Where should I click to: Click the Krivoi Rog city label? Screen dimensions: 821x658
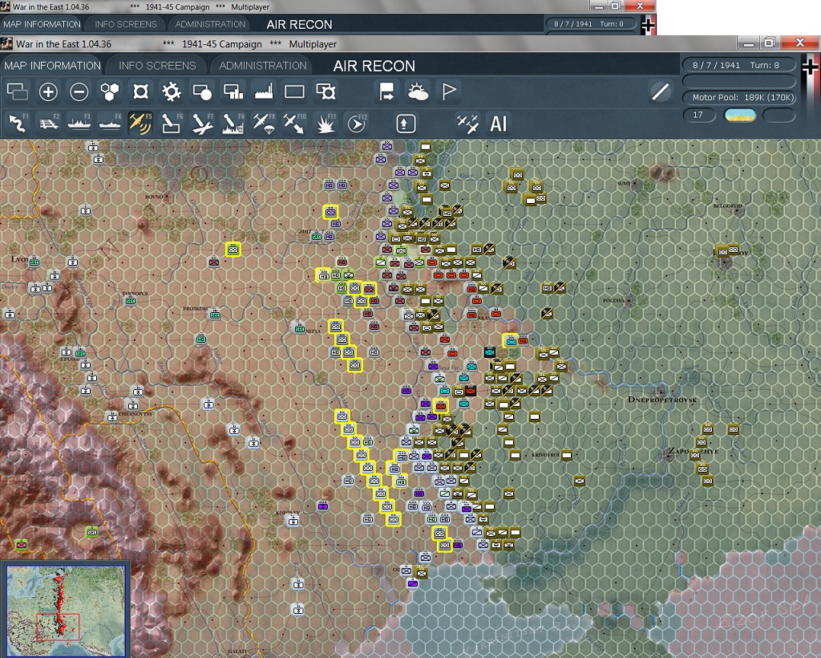(545, 455)
